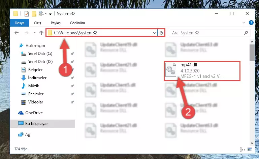
Task: Expand the ribbon with the chevron
Action: click(x=244, y=23)
